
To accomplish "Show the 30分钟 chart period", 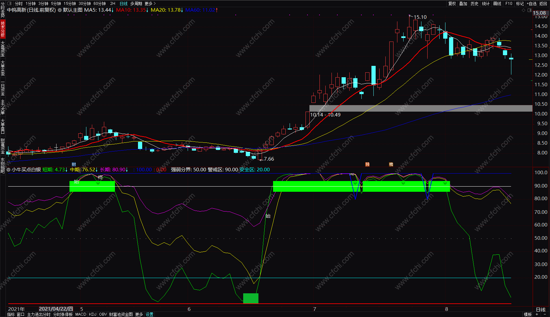I will [x=84, y=4].
